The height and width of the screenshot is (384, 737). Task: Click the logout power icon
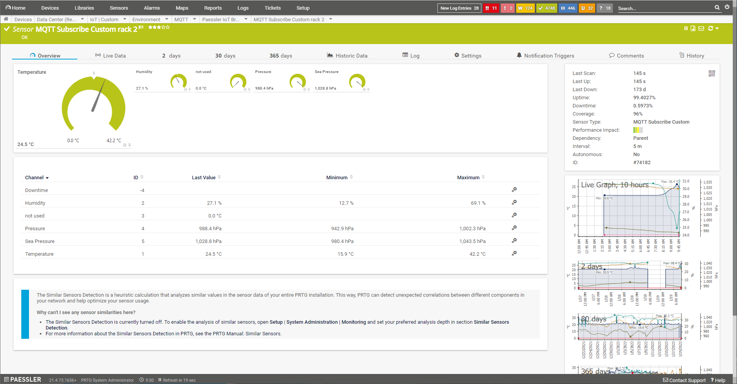[727, 7]
